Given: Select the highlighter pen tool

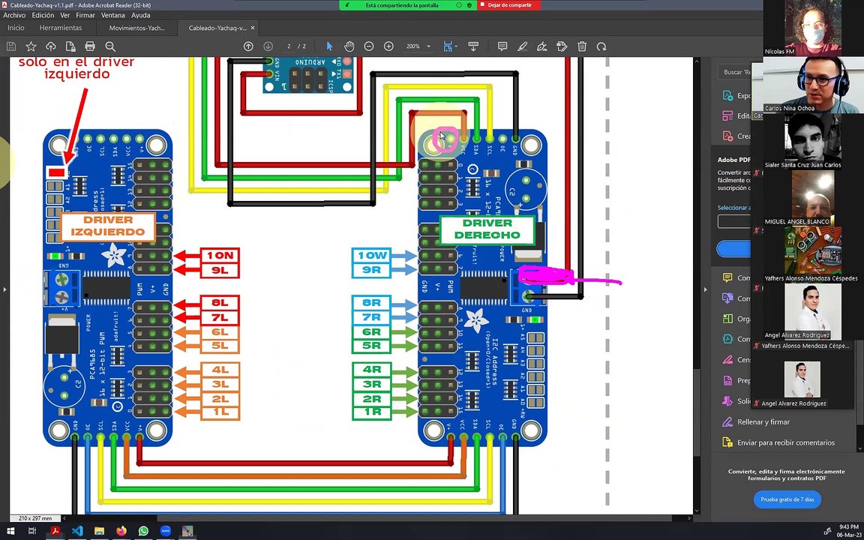Looking at the screenshot, I should coord(522,46).
